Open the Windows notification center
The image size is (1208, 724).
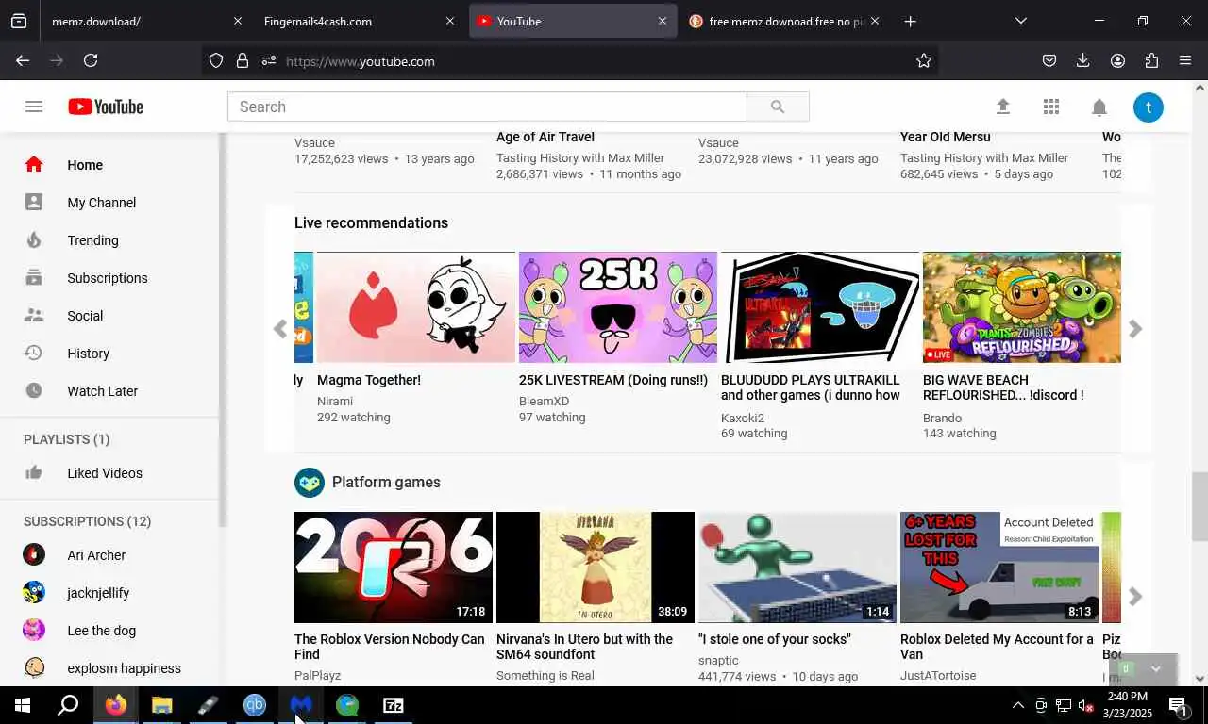(x=1179, y=705)
